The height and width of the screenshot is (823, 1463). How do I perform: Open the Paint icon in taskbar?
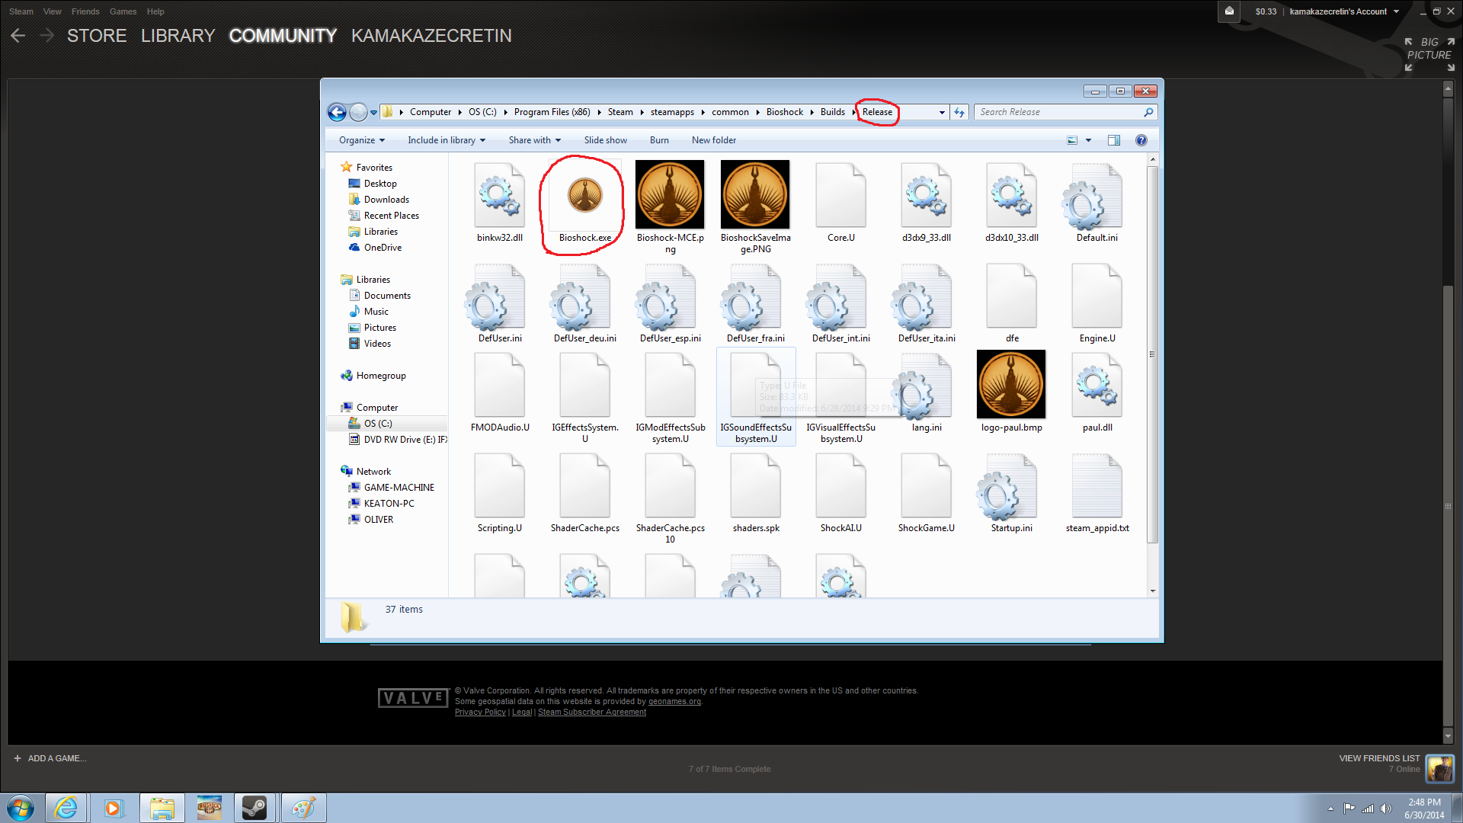pyautogui.click(x=303, y=808)
